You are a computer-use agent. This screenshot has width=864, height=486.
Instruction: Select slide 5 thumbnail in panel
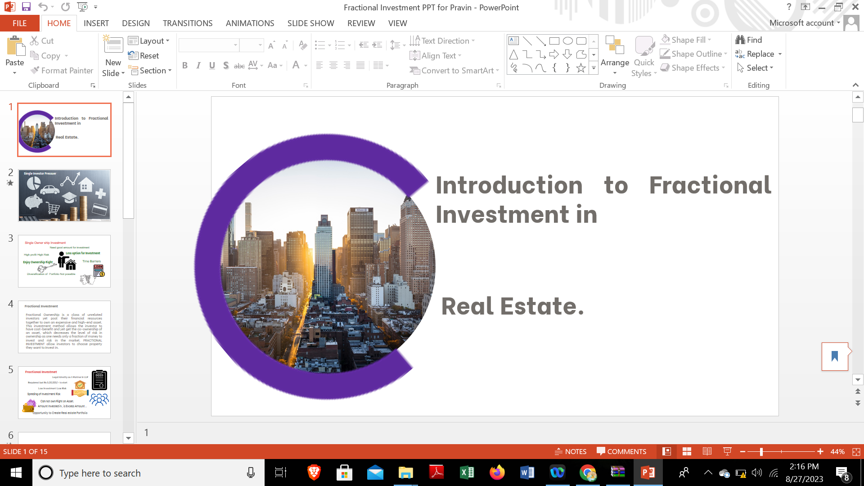point(64,392)
